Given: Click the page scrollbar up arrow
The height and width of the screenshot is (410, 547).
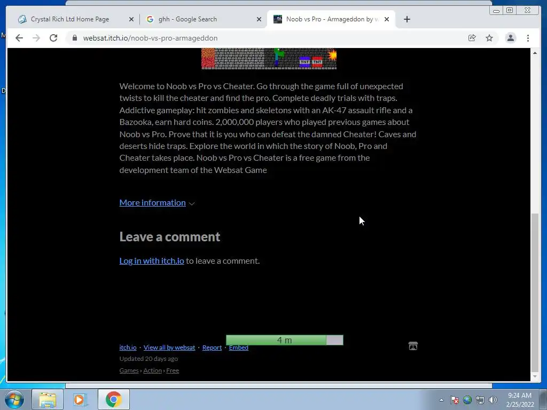Looking at the screenshot, I should point(535,53).
